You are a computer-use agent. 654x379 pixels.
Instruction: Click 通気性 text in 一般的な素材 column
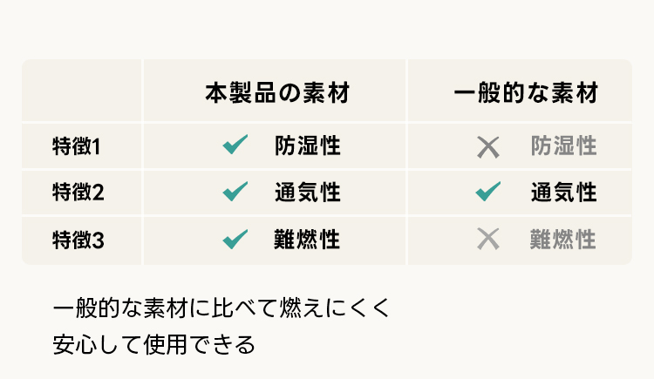pyautogui.click(x=563, y=193)
